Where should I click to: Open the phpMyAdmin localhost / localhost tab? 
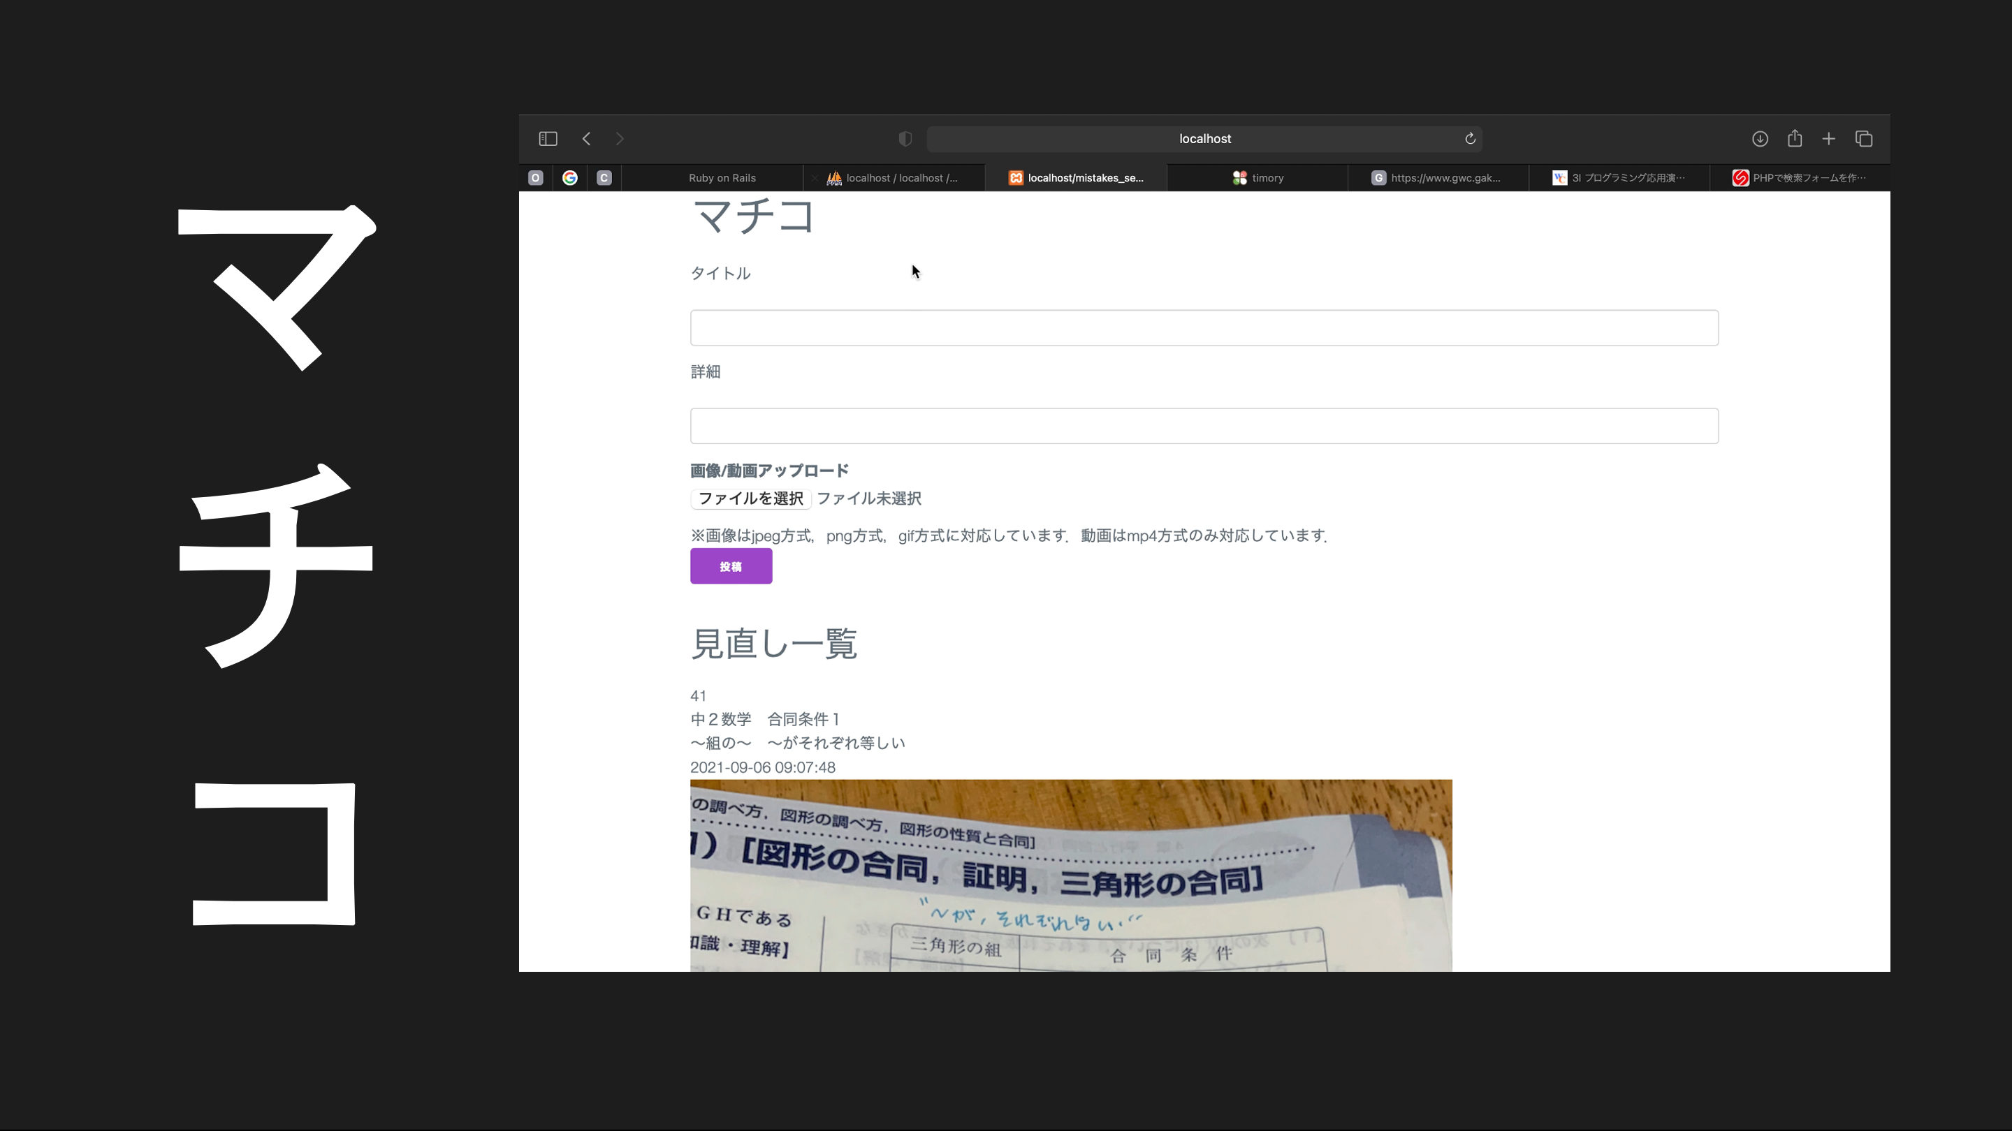pyautogui.click(x=894, y=178)
